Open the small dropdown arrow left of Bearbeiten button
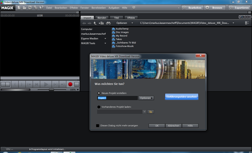252x153 pixels. [x=179, y=8]
